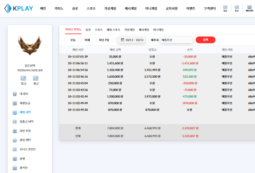Screen dimensions: 255x173
Task: Click profit value 522,500 원
Action: [x=190, y=77]
